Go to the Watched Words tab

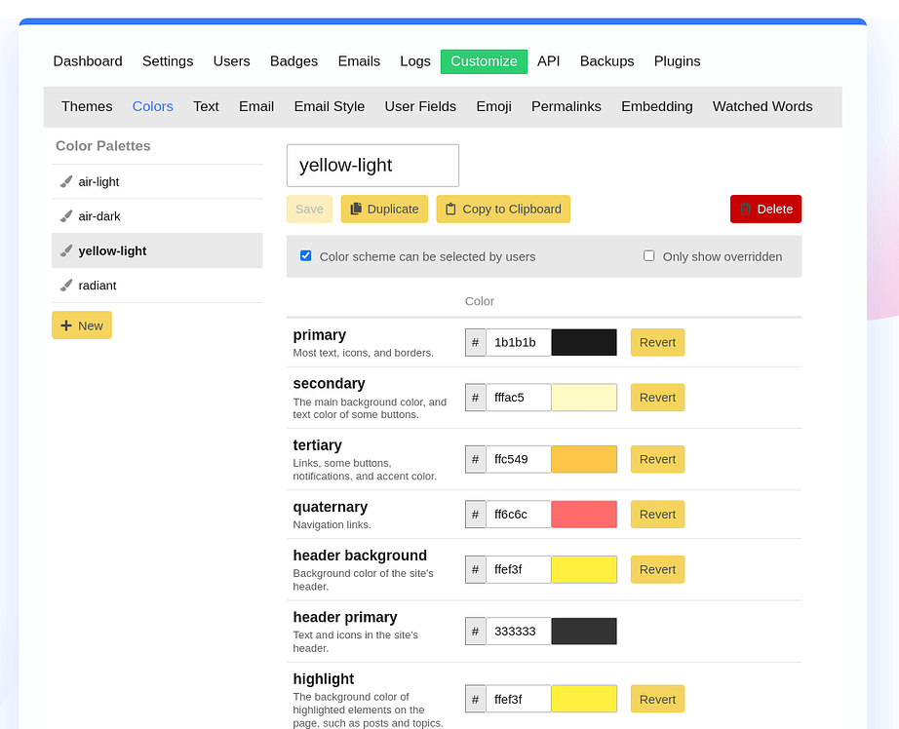(762, 106)
